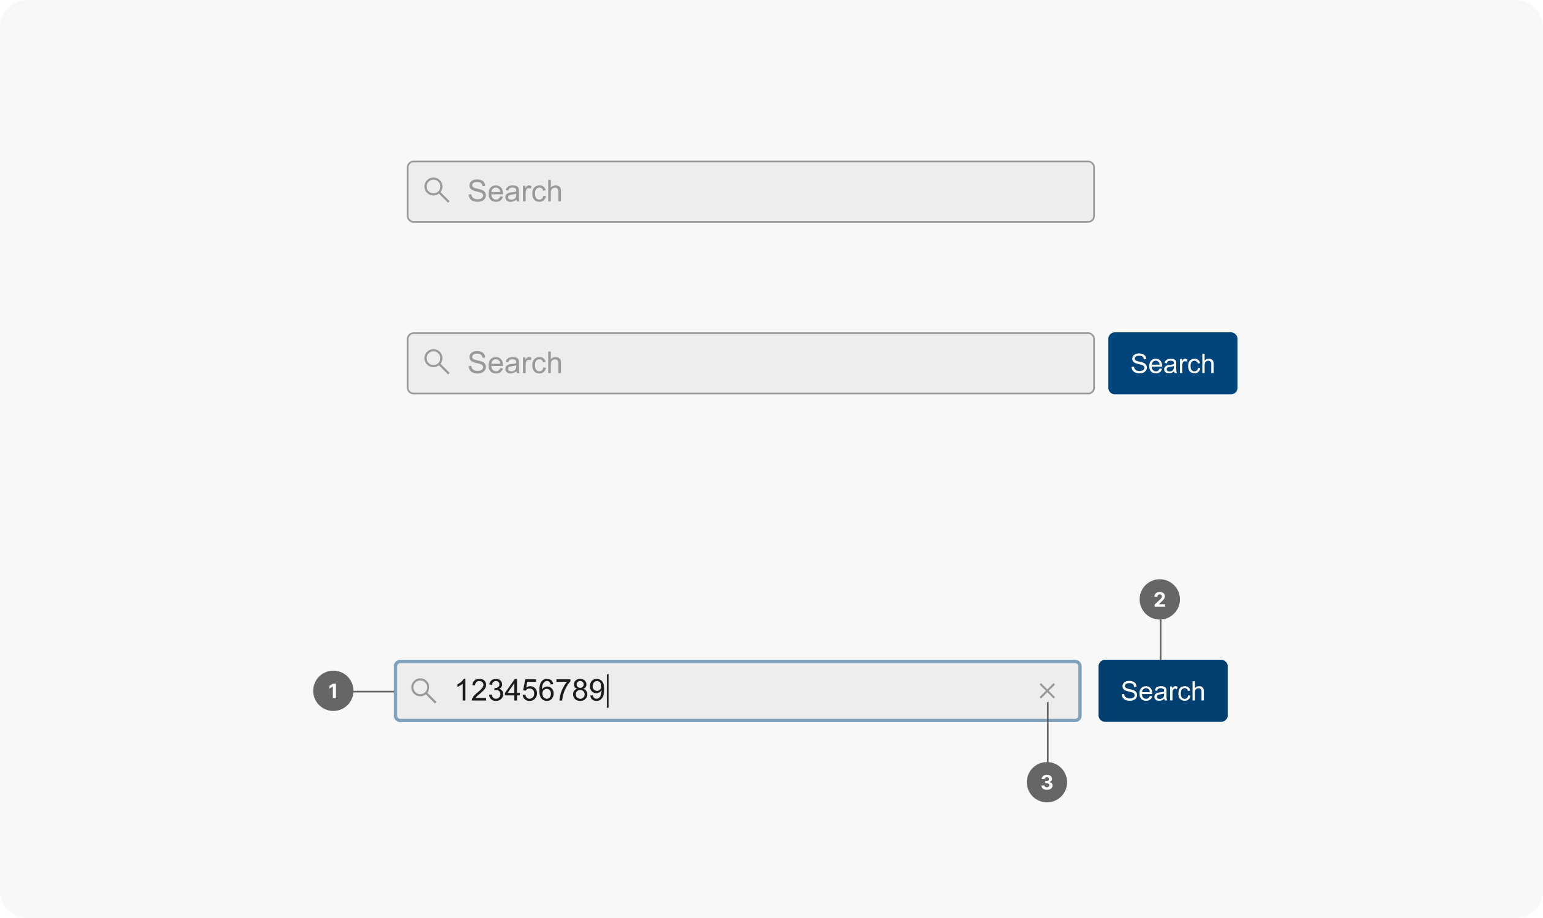Focus the middle Search placeholder field
Image resolution: width=1543 pixels, height=918 pixels.
[x=743, y=362]
